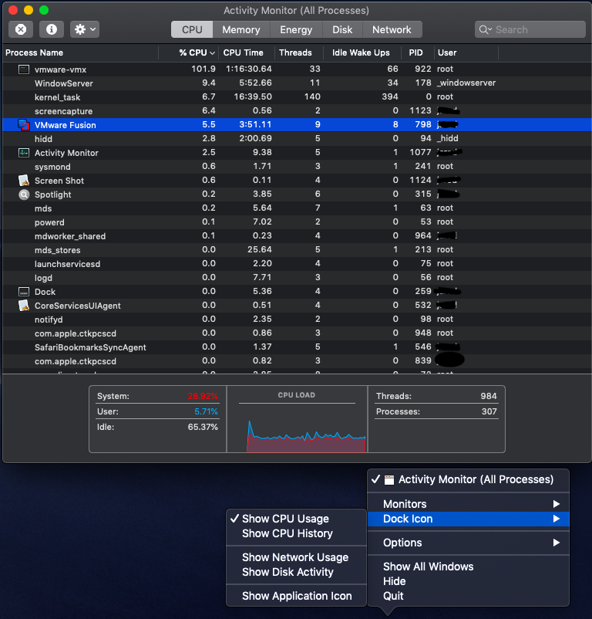Select the notifyd process row
The height and width of the screenshot is (619, 592).
(x=298, y=320)
